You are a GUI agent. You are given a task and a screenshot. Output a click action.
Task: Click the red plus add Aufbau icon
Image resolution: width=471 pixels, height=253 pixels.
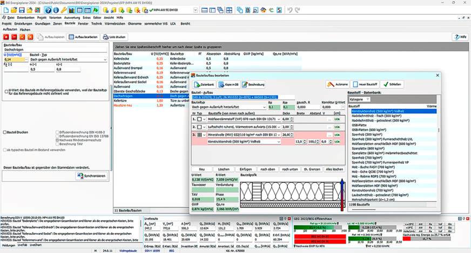pyautogui.click(x=6, y=36)
